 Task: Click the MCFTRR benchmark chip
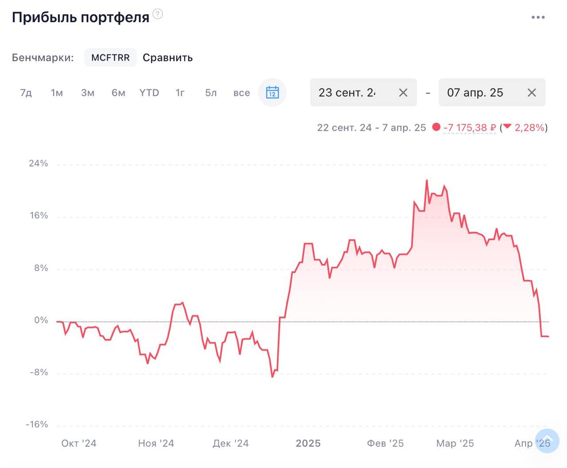coord(111,58)
